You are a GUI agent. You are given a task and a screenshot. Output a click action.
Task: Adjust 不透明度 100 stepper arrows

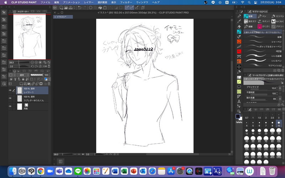point(277,94)
